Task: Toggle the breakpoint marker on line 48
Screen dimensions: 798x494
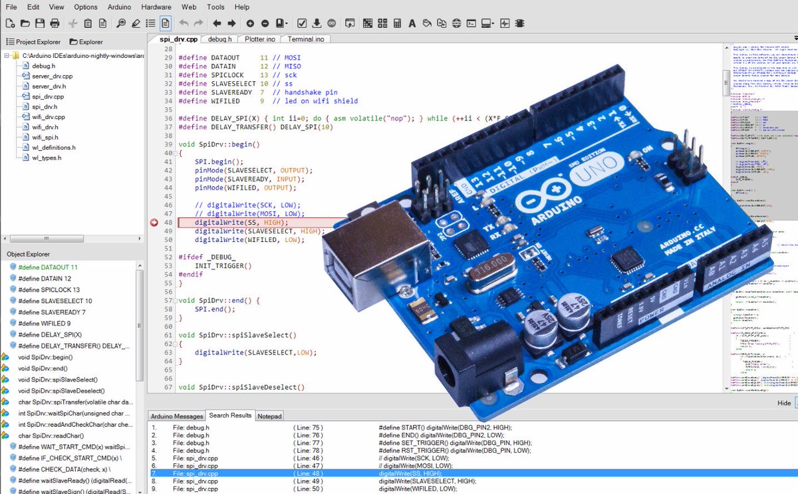Action: (155, 223)
